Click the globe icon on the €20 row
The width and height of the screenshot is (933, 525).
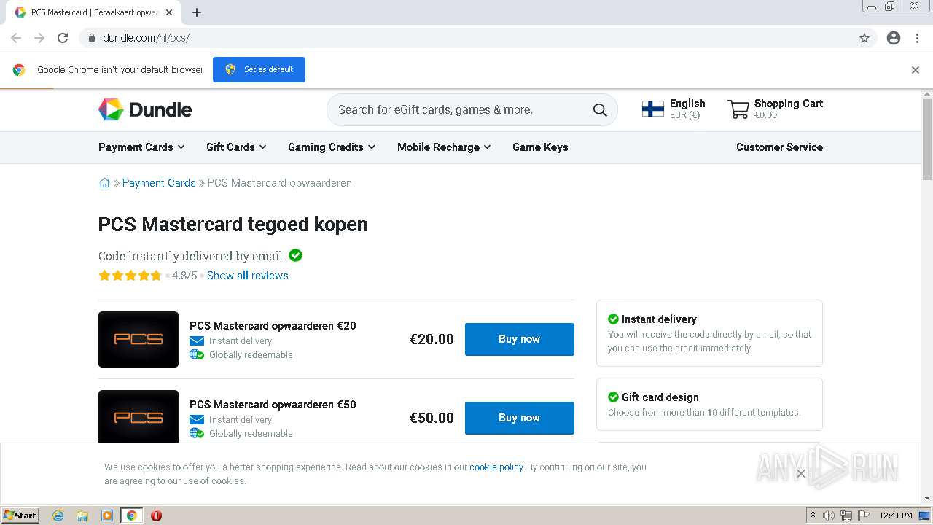(x=196, y=354)
